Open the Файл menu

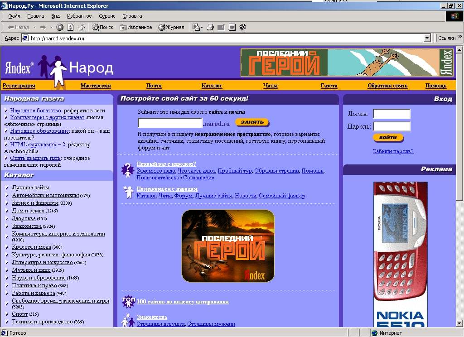coord(14,16)
